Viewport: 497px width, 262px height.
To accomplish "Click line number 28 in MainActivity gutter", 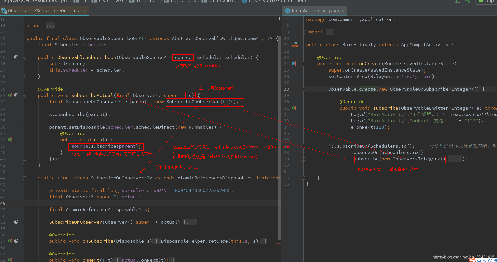I will coord(286,89).
